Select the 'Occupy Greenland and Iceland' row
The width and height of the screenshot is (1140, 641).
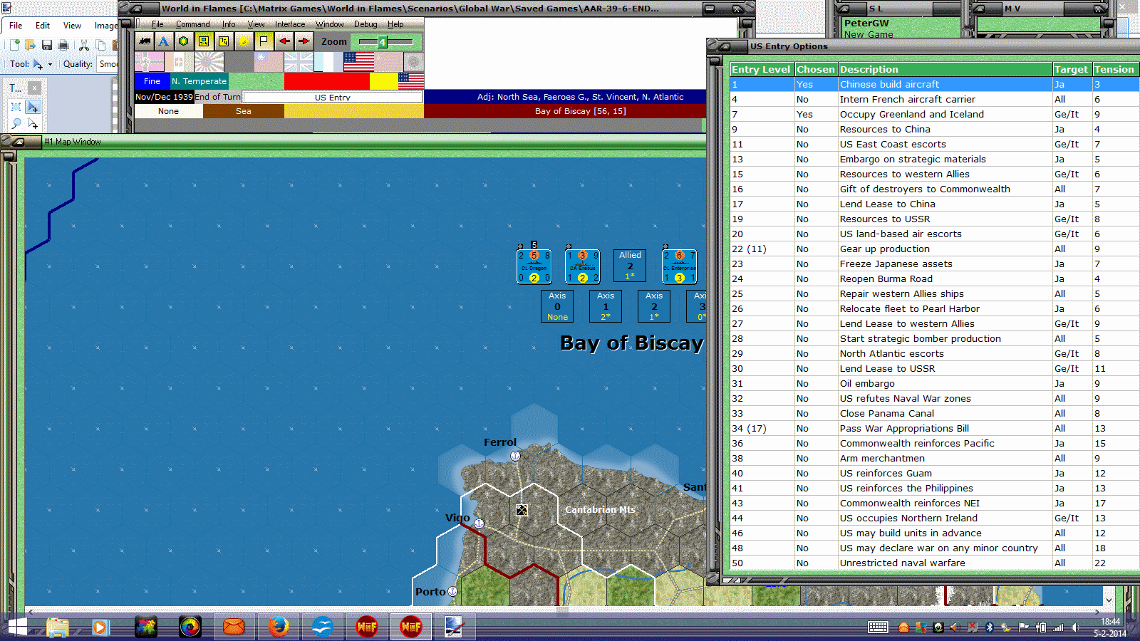coord(934,114)
